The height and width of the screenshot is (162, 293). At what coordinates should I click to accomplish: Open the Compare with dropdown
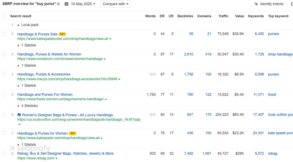tap(116, 4)
